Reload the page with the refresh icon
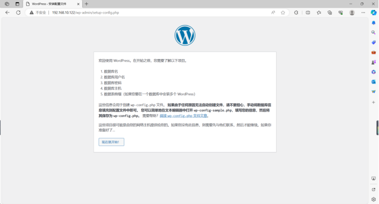 click(19, 13)
